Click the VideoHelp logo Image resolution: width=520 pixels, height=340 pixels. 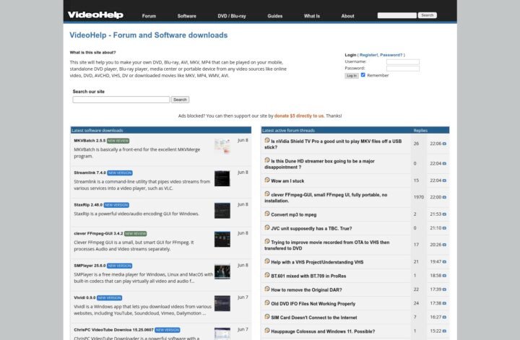pyautogui.click(x=95, y=15)
